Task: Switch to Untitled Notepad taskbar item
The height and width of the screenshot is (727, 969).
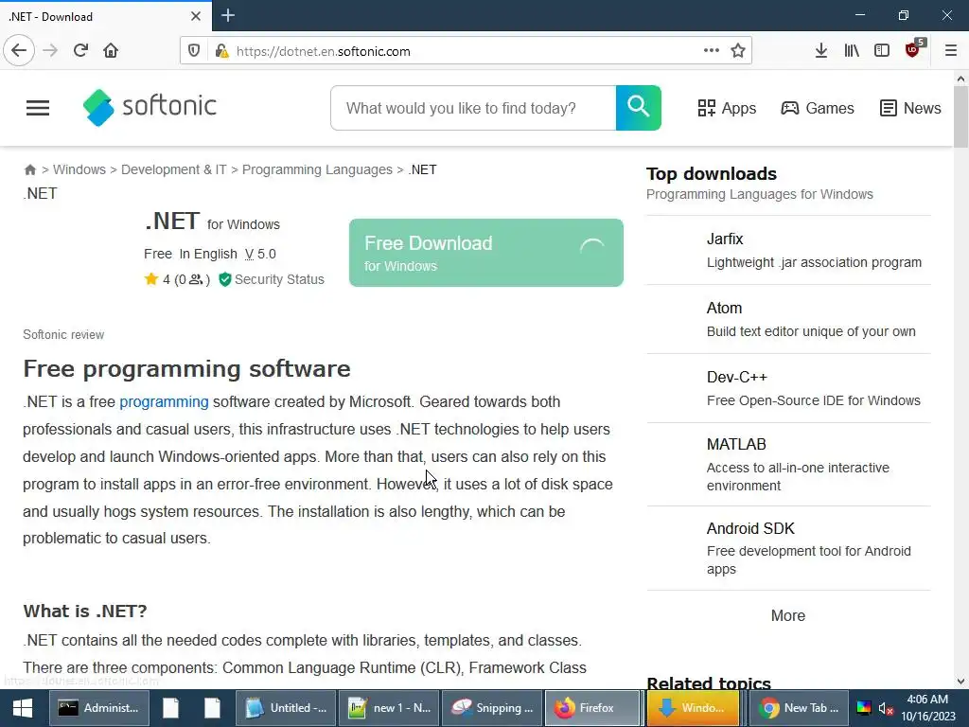Action: point(286,708)
